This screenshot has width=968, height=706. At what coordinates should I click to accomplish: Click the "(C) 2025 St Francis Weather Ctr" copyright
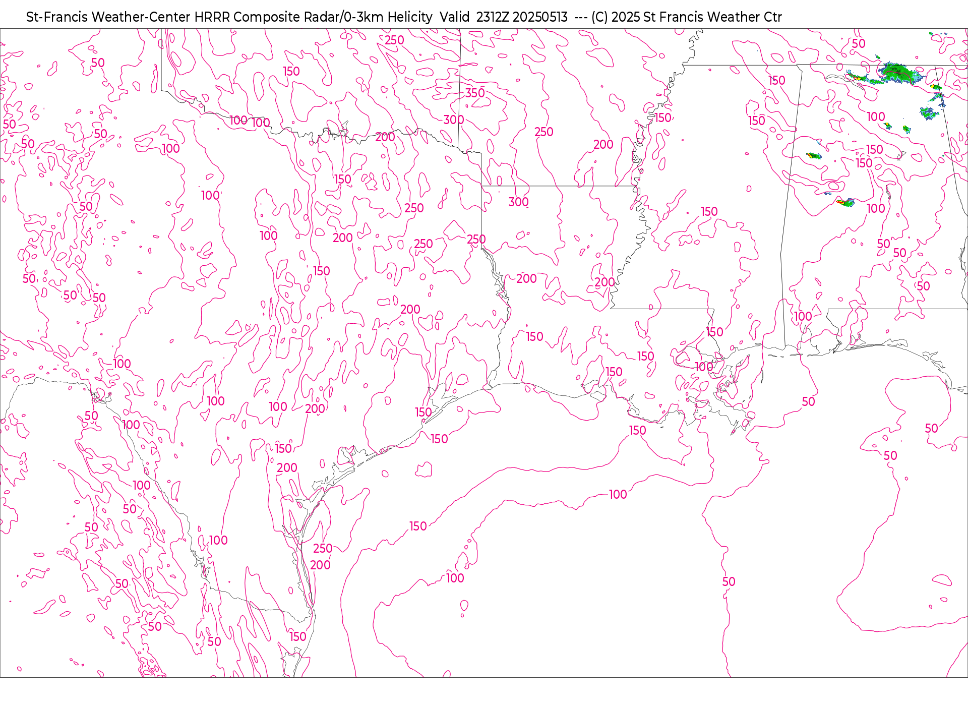686,17
